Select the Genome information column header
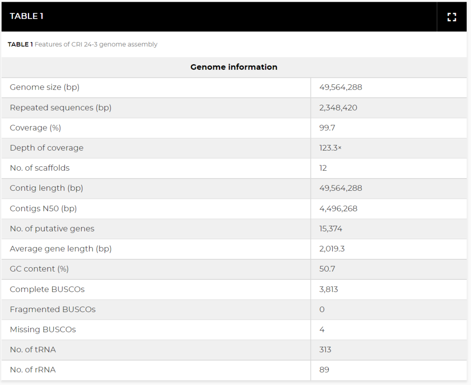The width and height of the screenshot is (471, 385). click(x=234, y=67)
